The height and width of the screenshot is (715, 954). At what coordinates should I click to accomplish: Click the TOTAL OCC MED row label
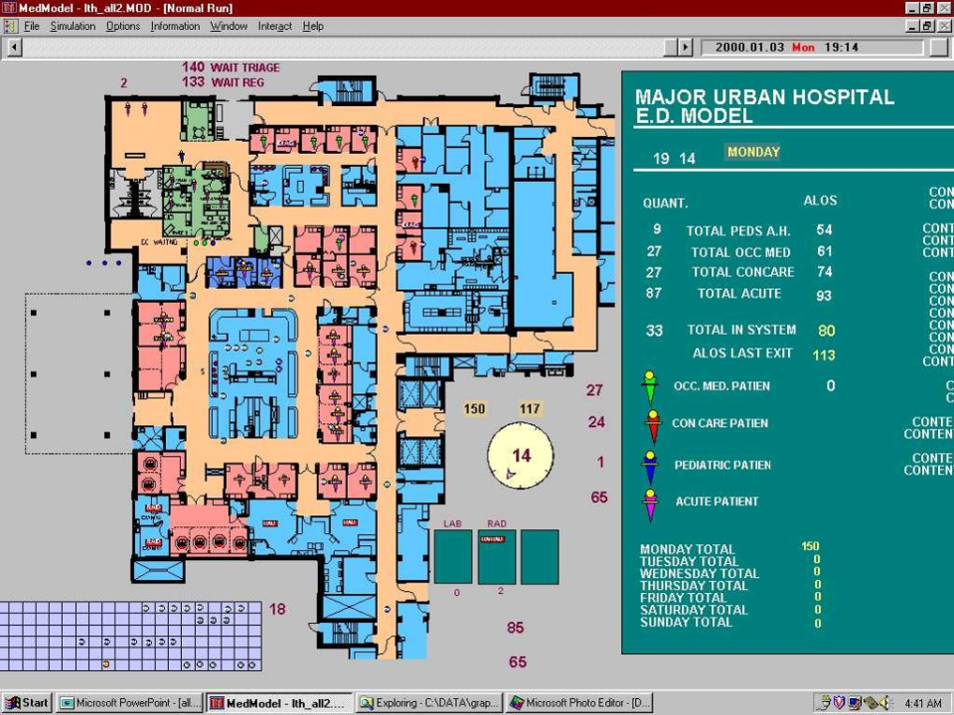(x=740, y=252)
